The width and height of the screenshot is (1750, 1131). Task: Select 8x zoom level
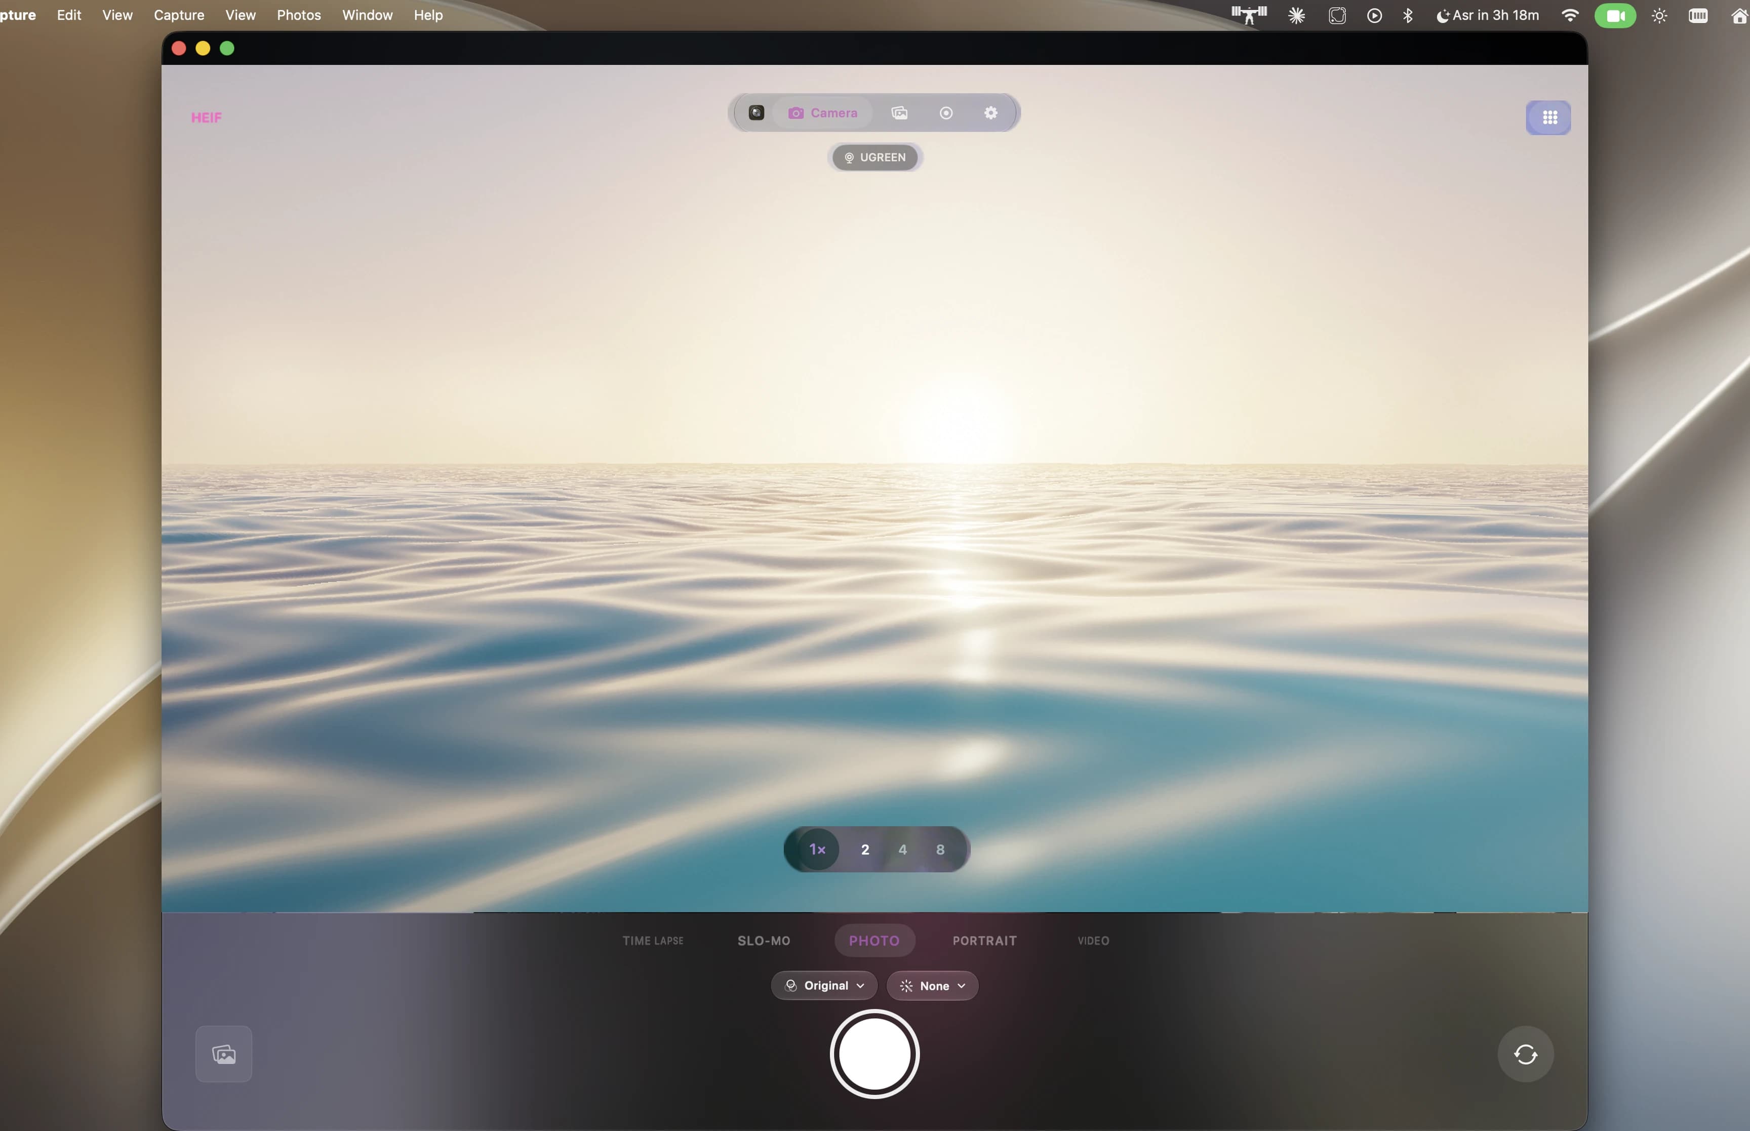click(940, 850)
